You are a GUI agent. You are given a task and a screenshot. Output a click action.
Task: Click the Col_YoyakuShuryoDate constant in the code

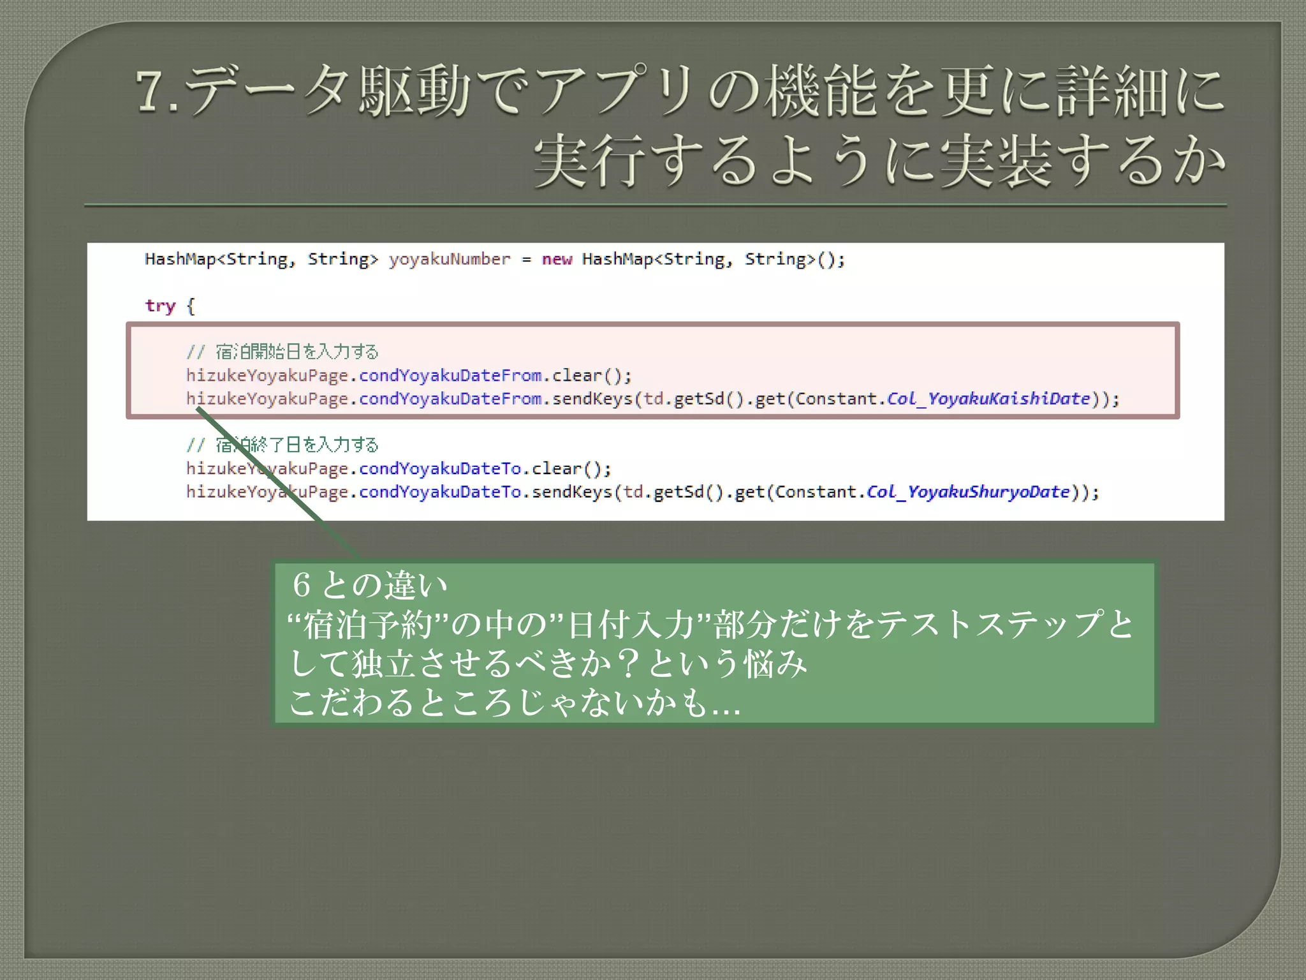click(x=967, y=493)
